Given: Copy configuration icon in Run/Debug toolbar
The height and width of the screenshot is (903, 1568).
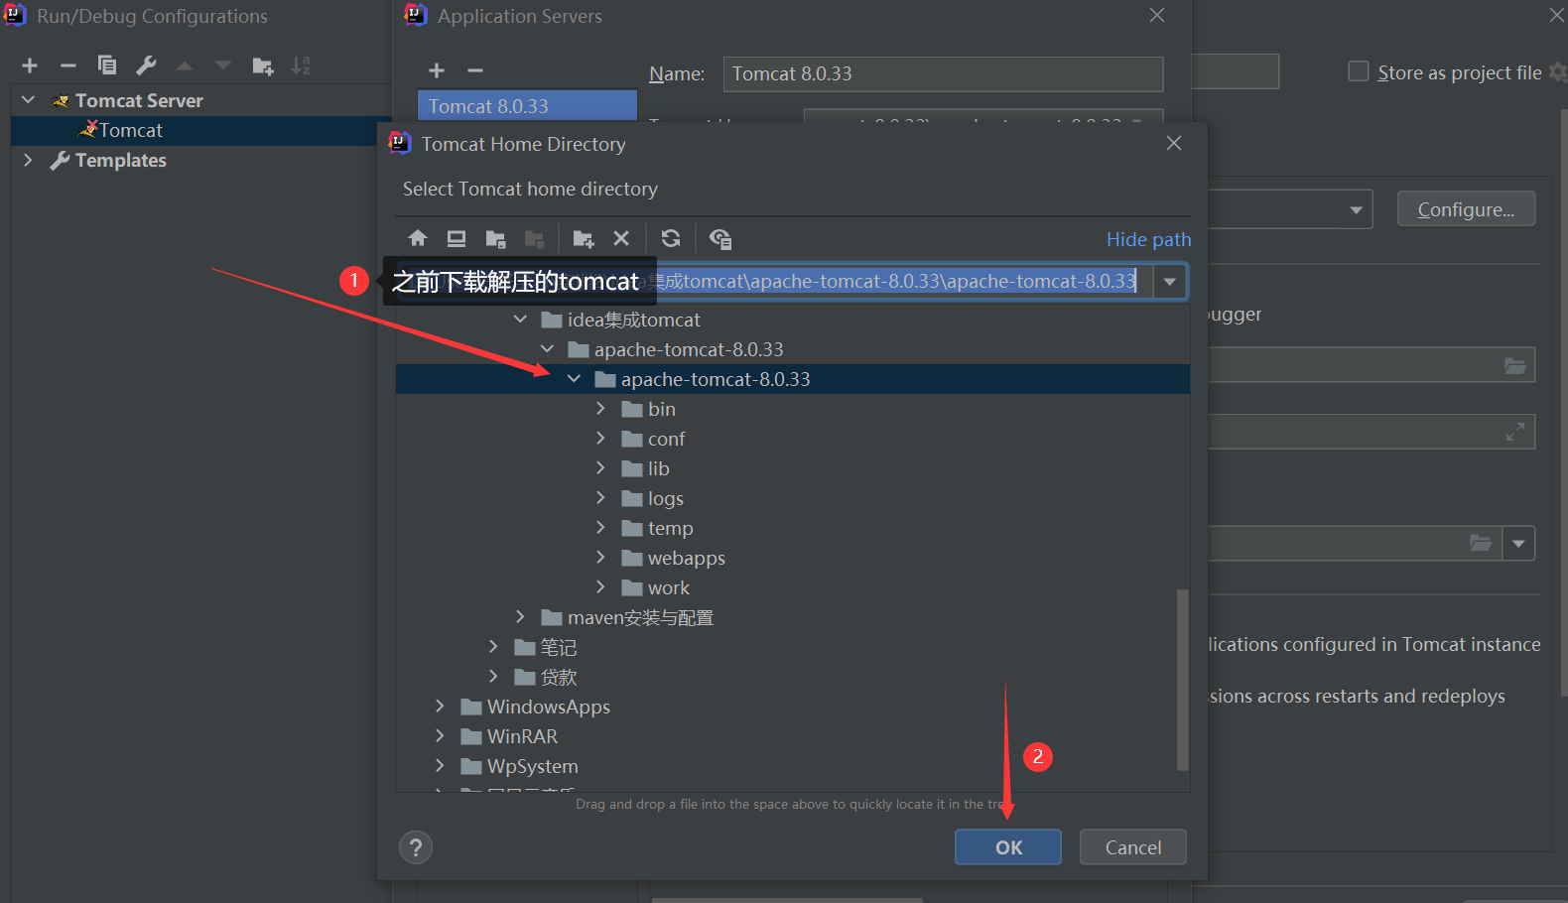Looking at the screenshot, I should (107, 65).
